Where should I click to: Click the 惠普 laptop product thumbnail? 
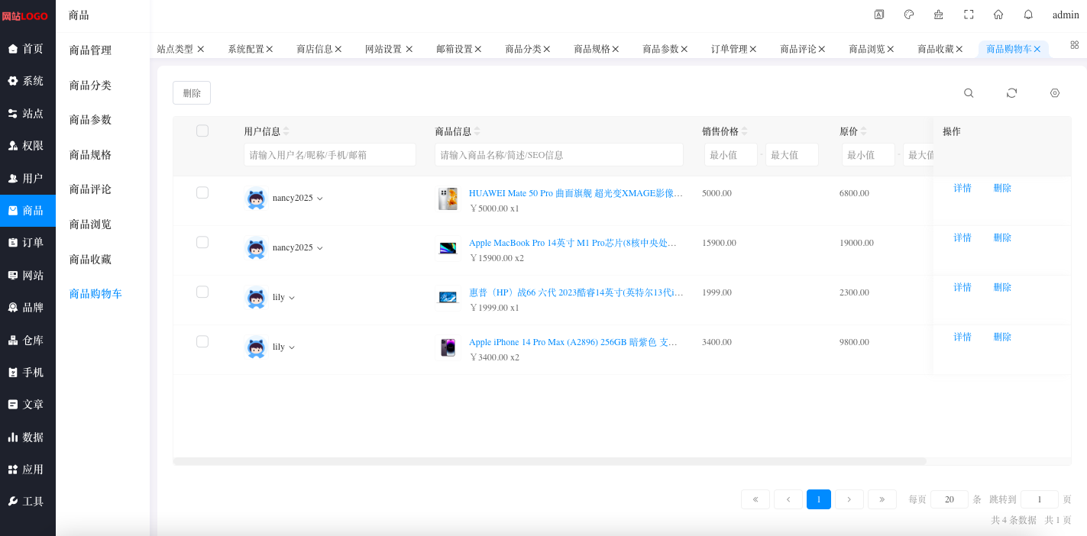(x=448, y=298)
